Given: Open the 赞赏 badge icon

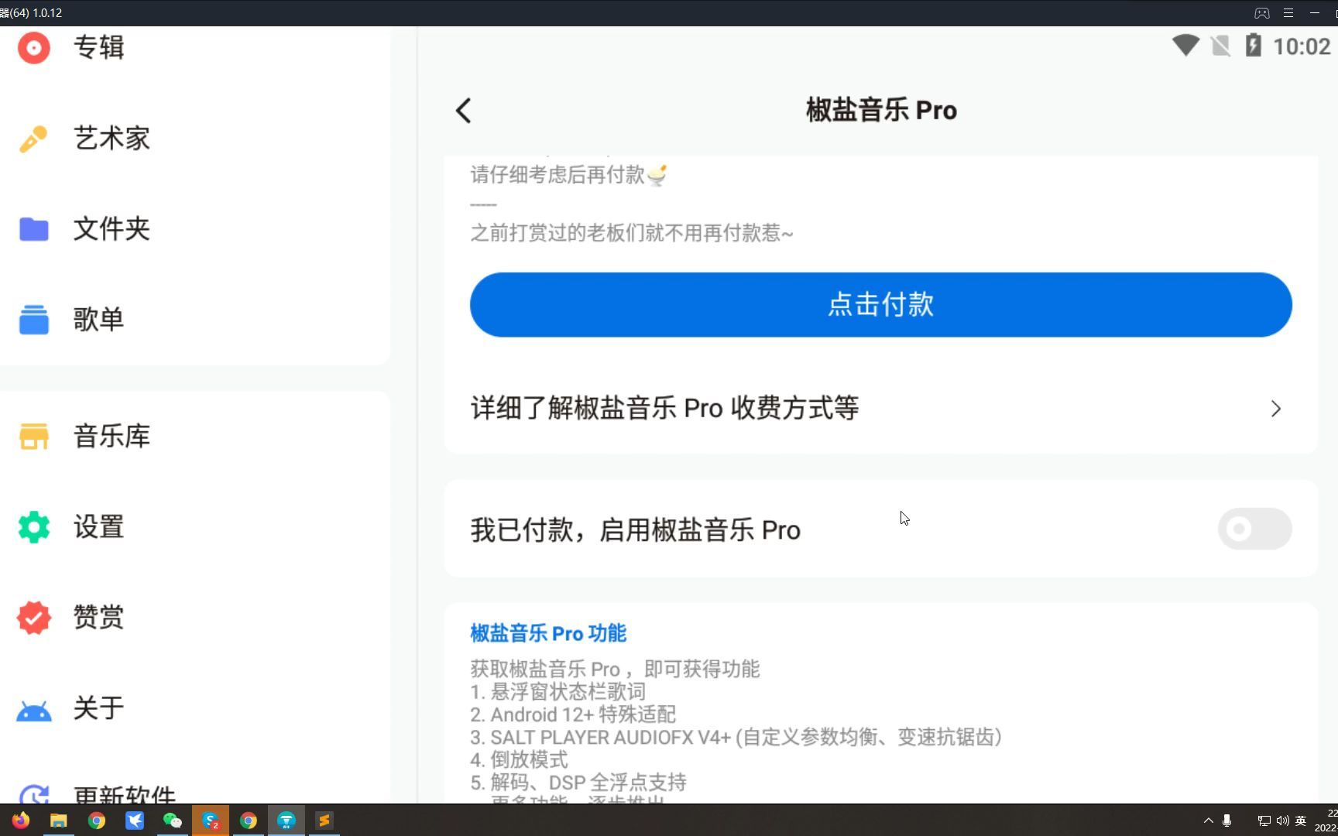Looking at the screenshot, I should pos(34,618).
